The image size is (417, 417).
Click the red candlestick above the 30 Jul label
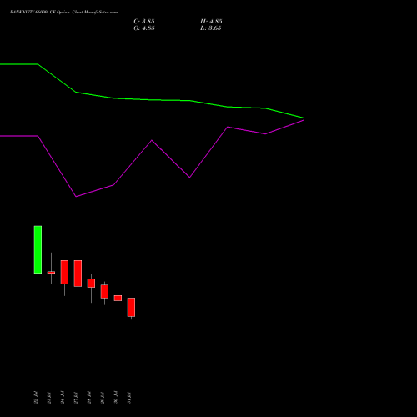coord(118,298)
